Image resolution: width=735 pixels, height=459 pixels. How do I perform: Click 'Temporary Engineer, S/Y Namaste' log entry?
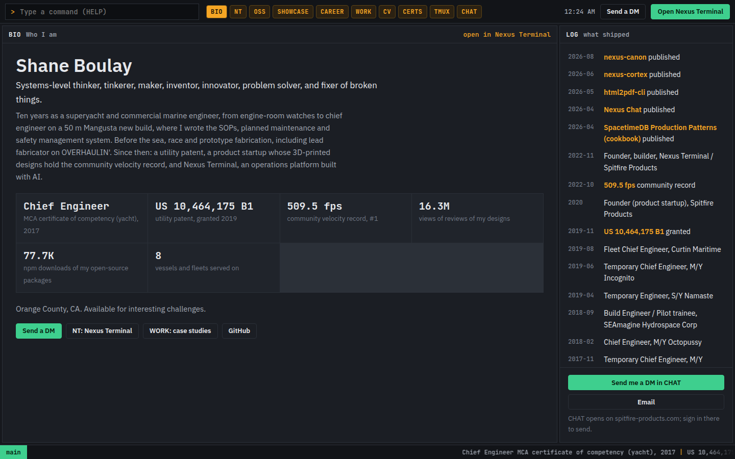(658, 296)
